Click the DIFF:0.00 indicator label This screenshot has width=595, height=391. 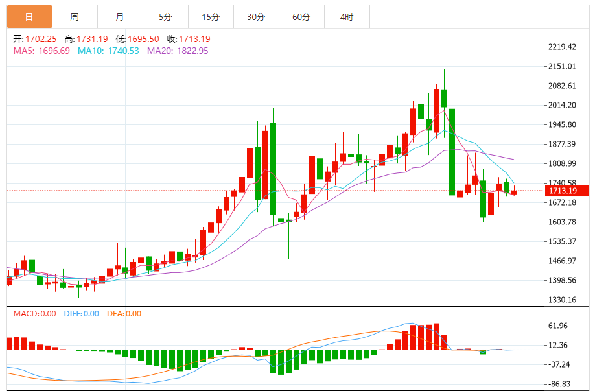point(82,314)
